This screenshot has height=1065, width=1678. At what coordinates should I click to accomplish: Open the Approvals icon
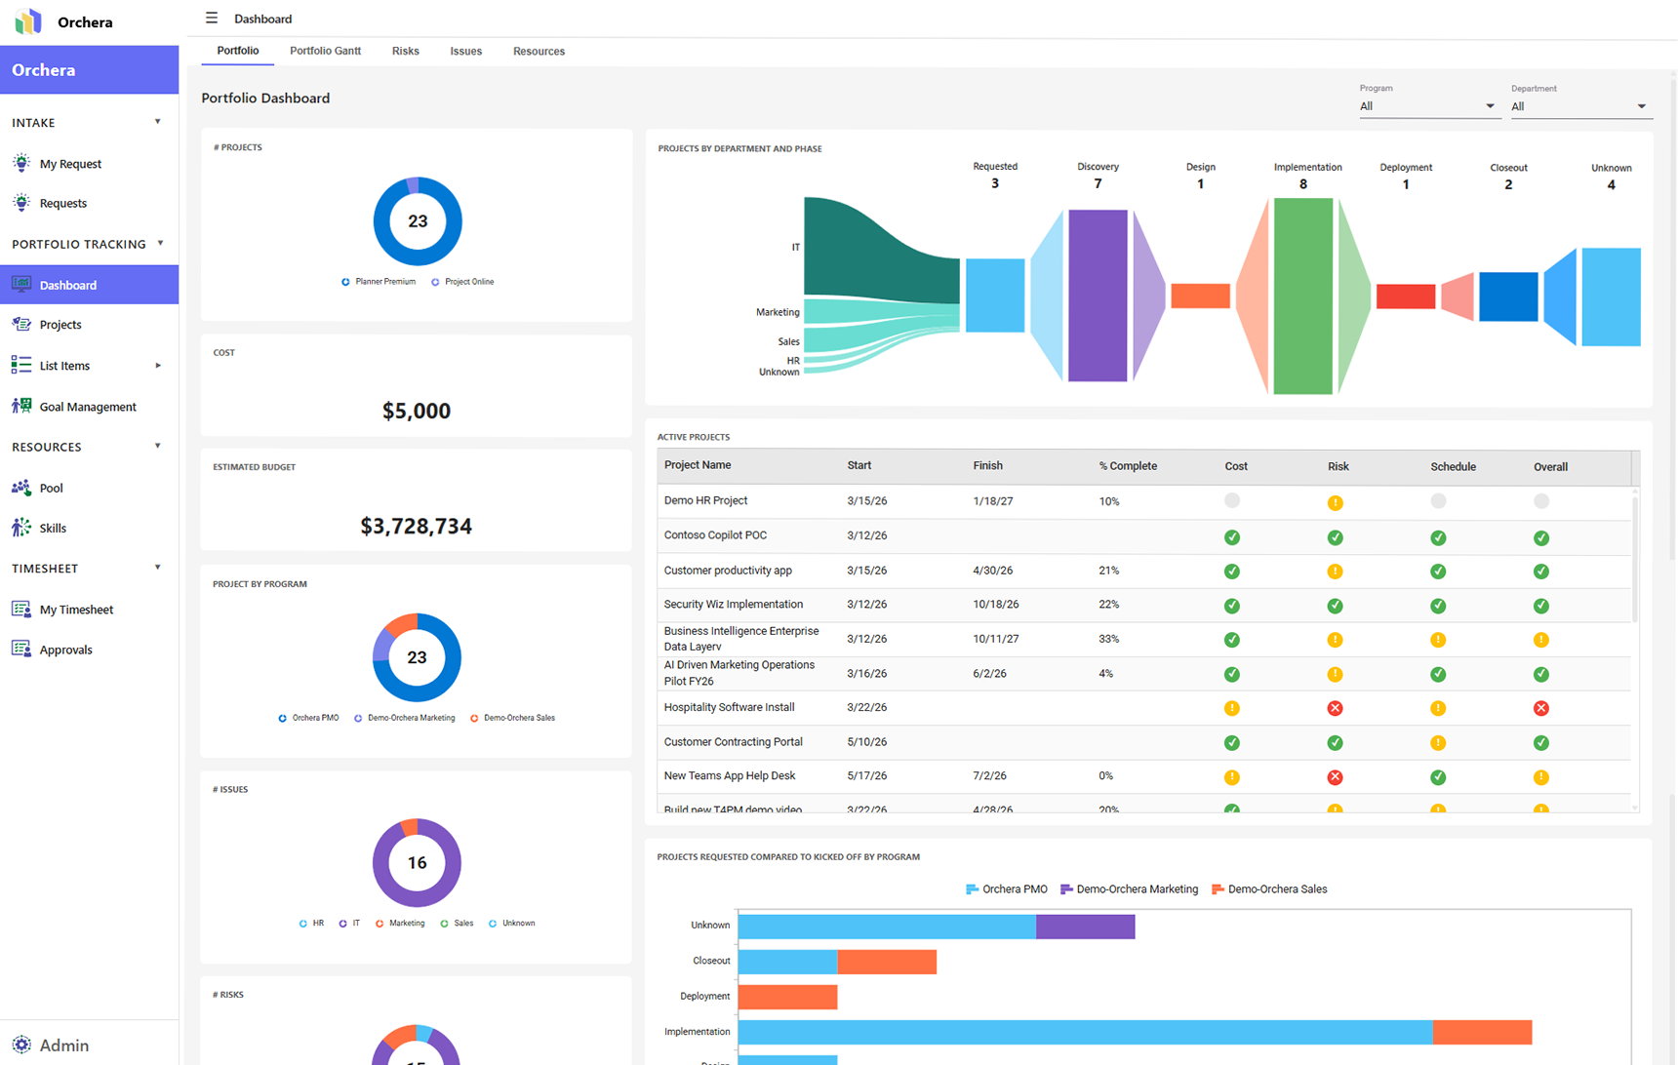21,650
